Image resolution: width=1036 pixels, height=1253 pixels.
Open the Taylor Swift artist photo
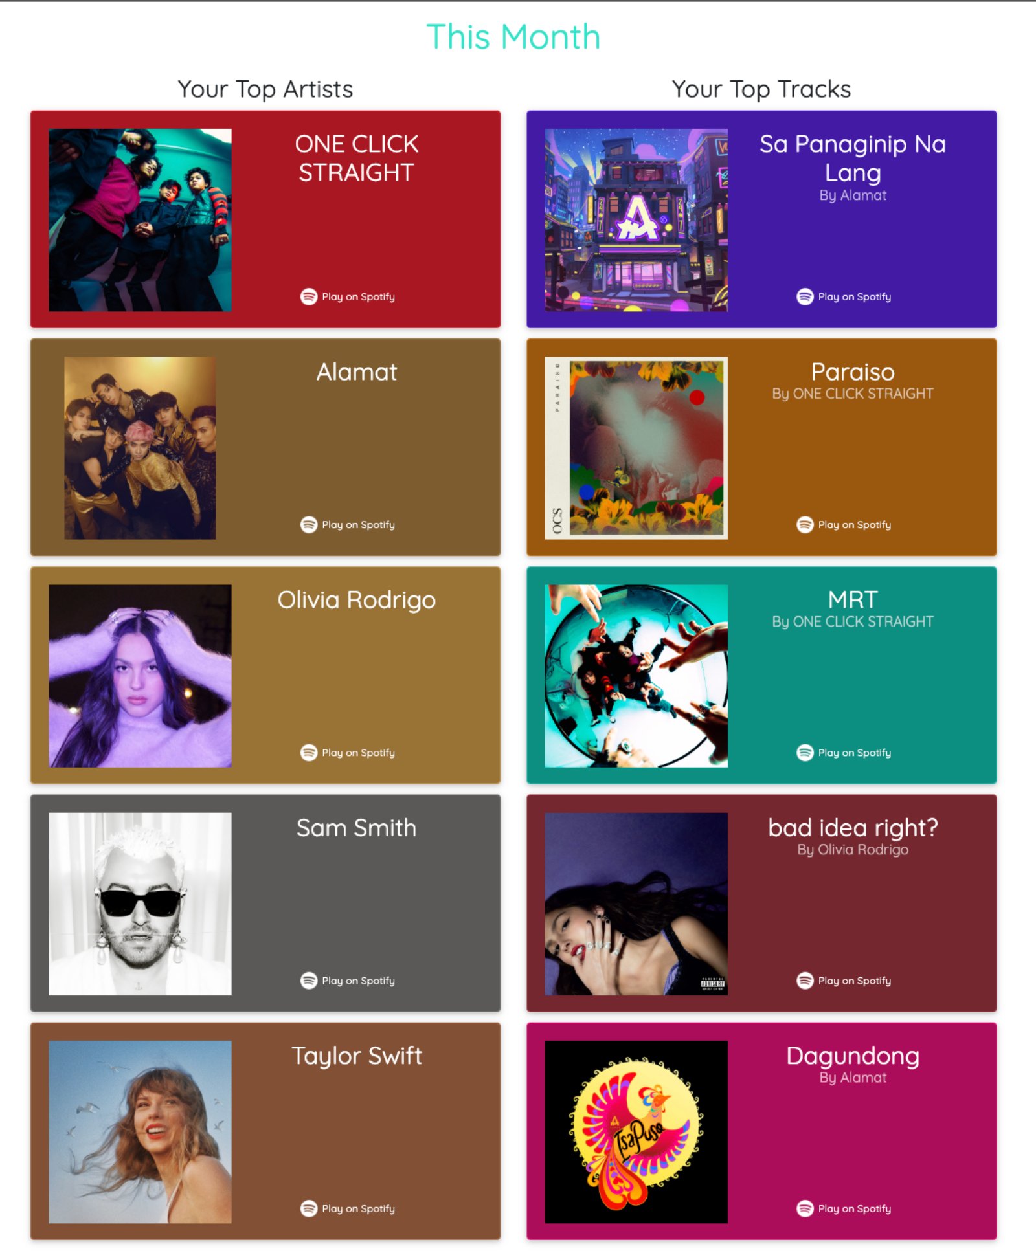(140, 1131)
